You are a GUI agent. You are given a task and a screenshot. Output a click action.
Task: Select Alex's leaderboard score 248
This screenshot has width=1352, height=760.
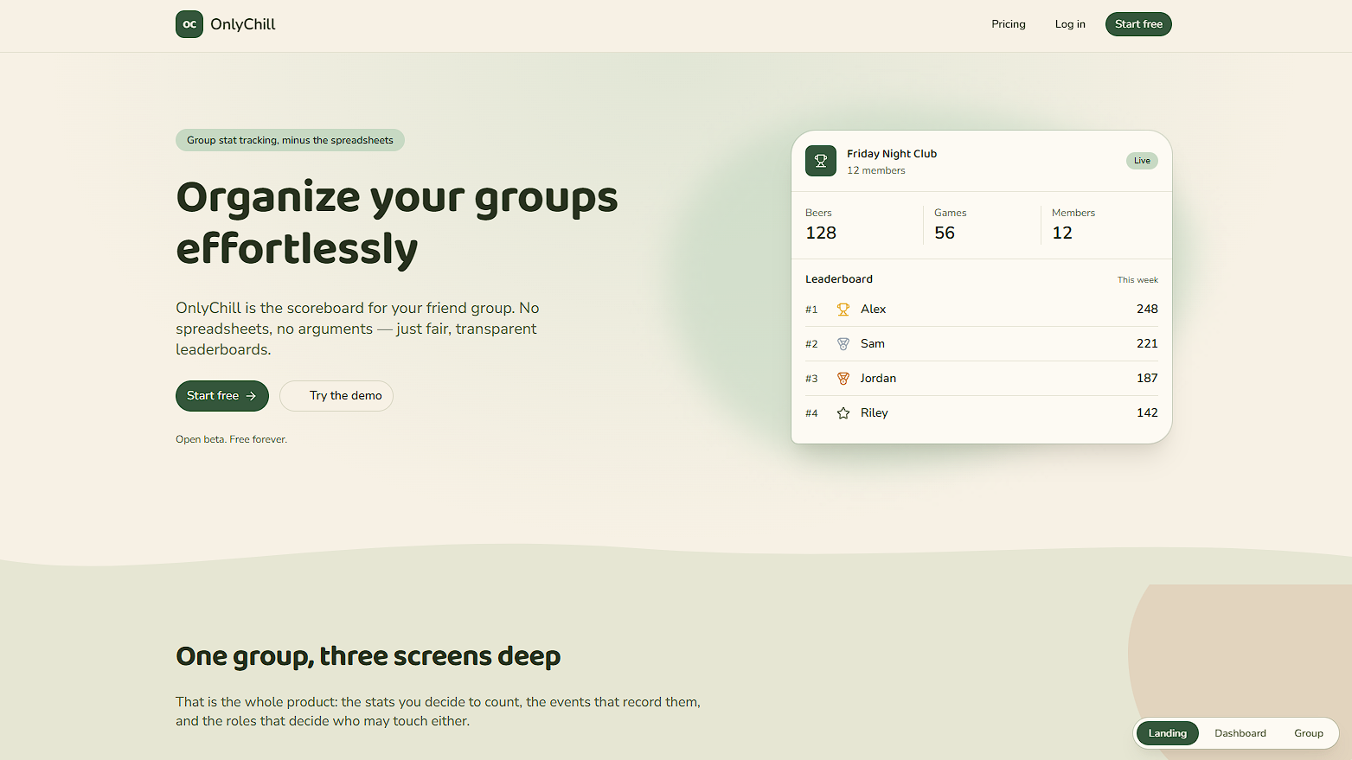coord(1147,310)
